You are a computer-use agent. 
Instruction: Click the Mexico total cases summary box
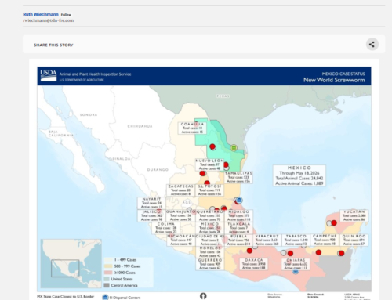point(299,175)
